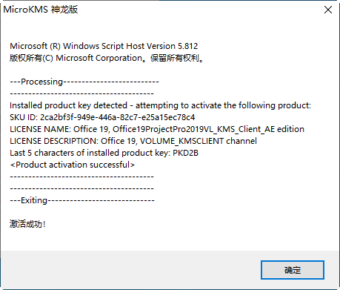Click the LICENSE DESCRIPTION line
This screenshot has width=340, height=290.
click(x=133, y=141)
